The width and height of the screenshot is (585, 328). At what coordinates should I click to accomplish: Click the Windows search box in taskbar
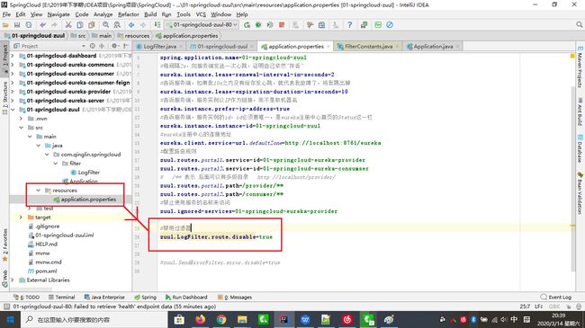coord(94,319)
